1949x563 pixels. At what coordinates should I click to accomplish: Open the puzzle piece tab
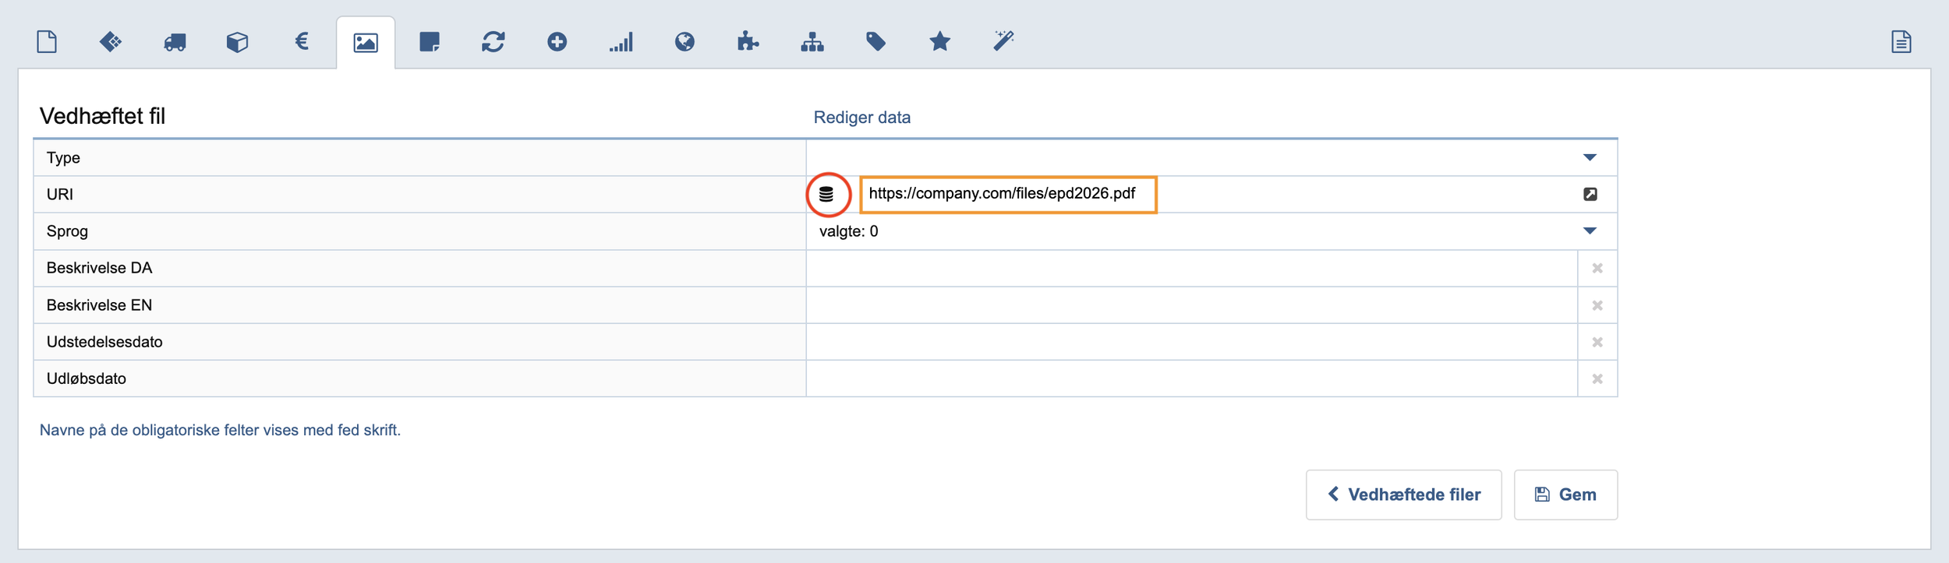[748, 41]
